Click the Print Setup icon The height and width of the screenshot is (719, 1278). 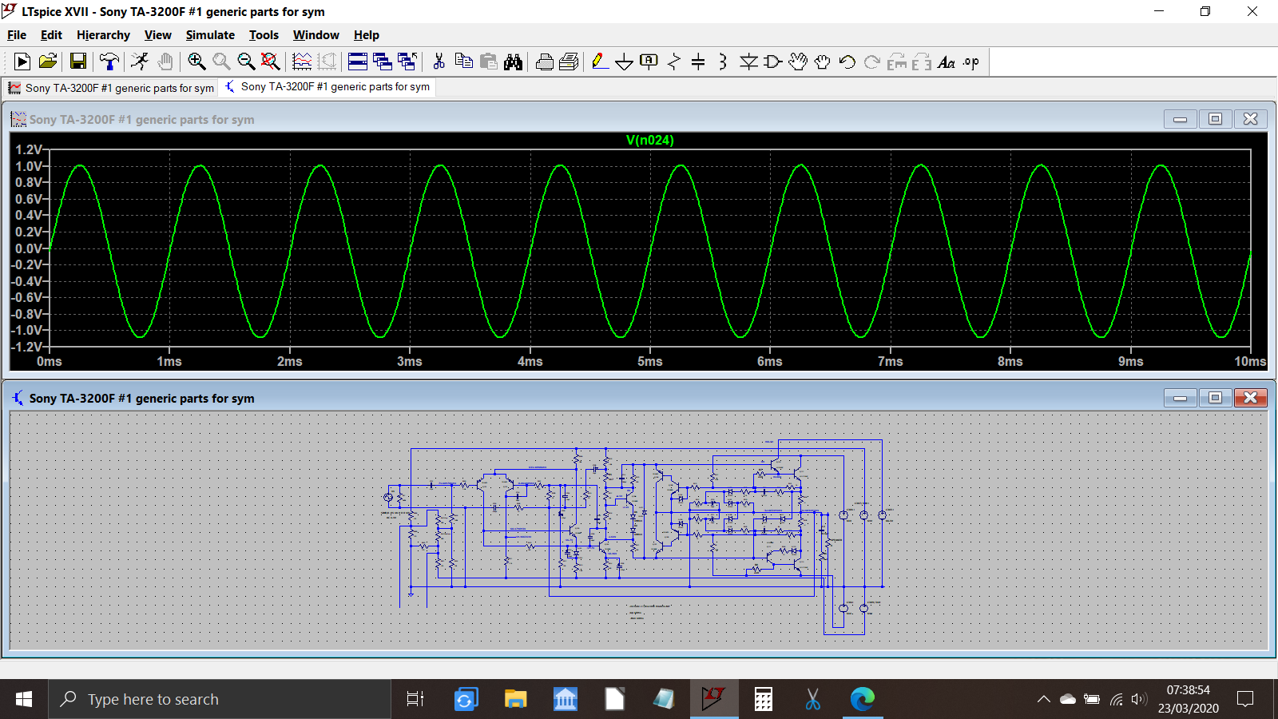[x=569, y=62]
